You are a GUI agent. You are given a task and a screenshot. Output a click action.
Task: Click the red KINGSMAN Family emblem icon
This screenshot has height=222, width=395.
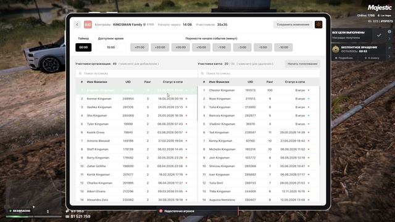pos(88,25)
